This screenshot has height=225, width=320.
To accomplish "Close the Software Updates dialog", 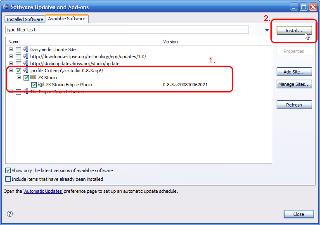I will pyautogui.click(x=299, y=214).
